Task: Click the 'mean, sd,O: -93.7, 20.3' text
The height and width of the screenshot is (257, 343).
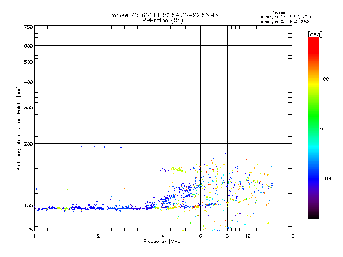Action: (x=286, y=17)
